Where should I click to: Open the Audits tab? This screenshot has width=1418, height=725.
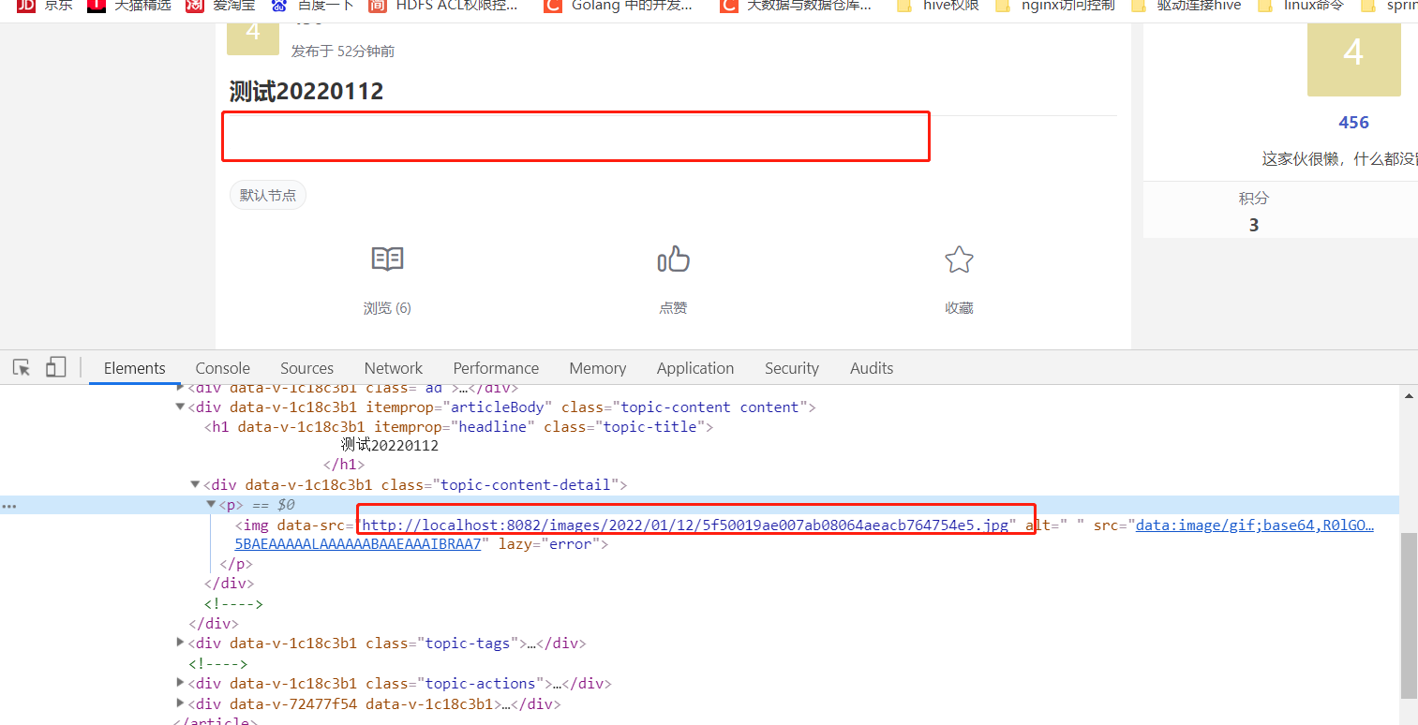pyautogui.click(x=872, y=368)
